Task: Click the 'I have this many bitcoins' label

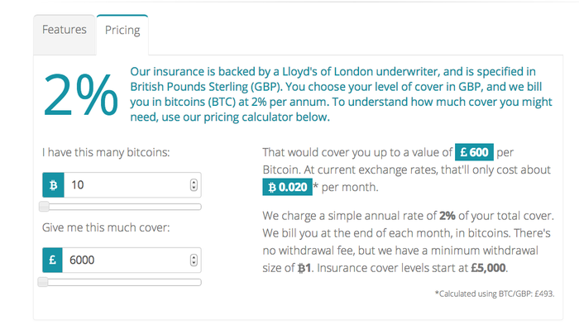Action: 106,152
